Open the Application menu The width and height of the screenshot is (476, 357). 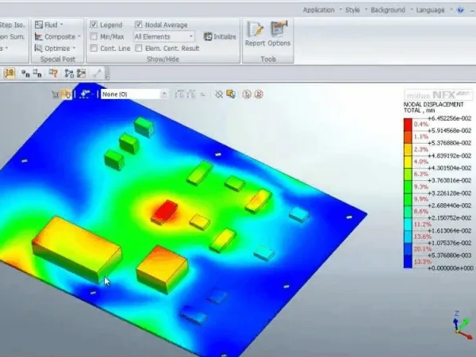point(318,10)
